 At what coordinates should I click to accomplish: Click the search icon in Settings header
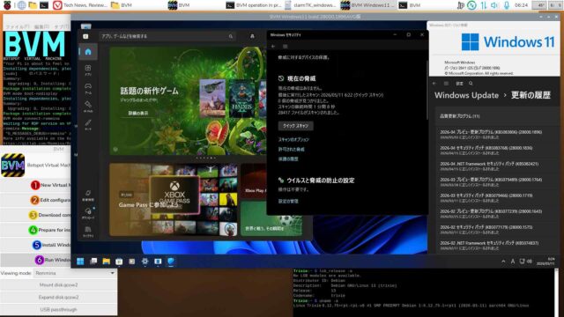[471, 84]
